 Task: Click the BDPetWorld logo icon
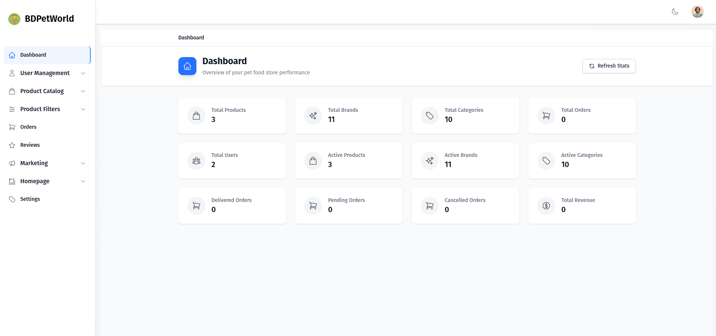14,19
